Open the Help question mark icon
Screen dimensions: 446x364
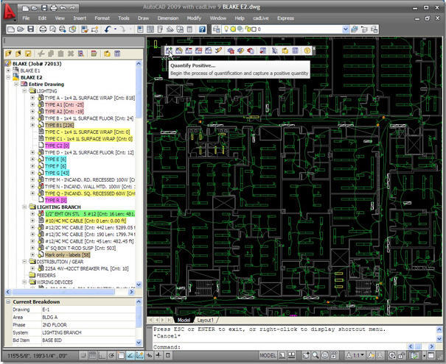(202, 29)
